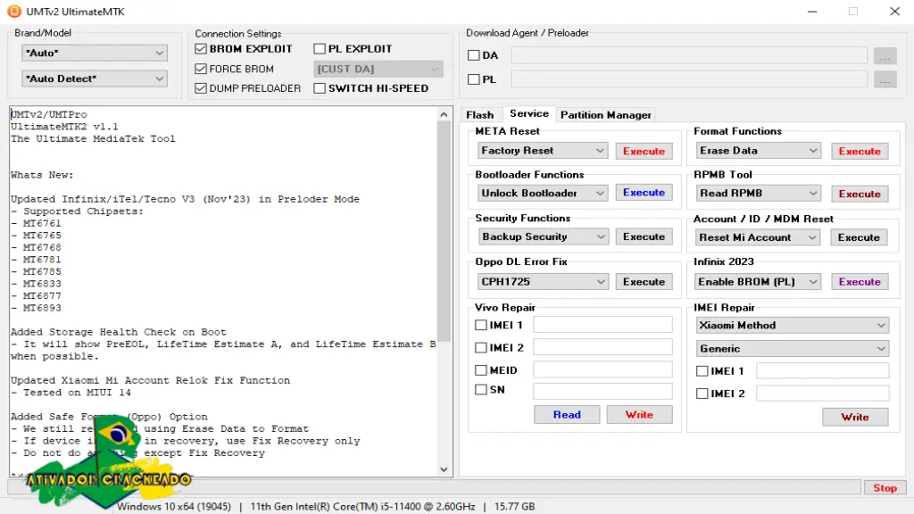This screenshot has width=914, height=514.
Task: Open the Enable BROM (PL) dropdown
Action: [758, 281]
